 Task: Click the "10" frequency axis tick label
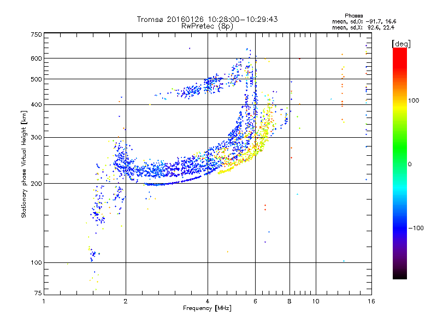pos(316,301)
